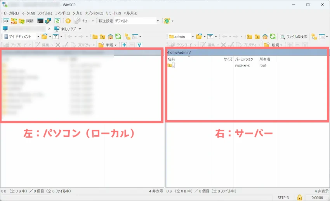Click the Open in PuTTY icon

pyautogui.click(x=48, y=21)
